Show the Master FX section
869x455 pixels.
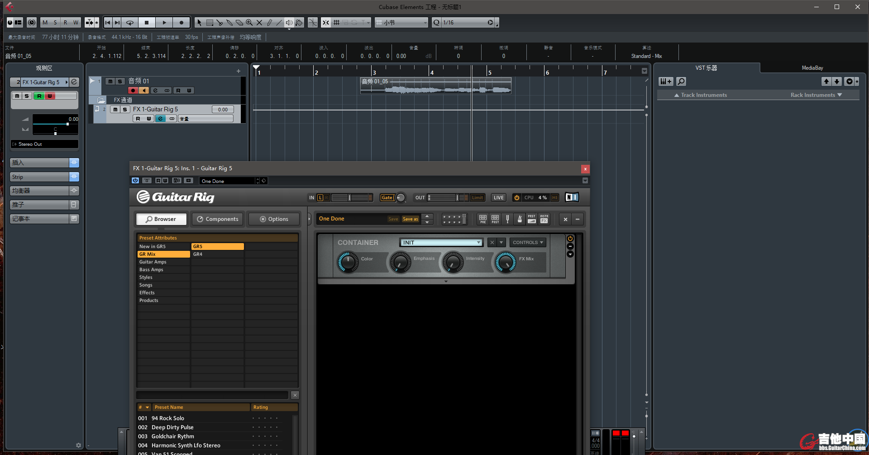click(544, 219)
